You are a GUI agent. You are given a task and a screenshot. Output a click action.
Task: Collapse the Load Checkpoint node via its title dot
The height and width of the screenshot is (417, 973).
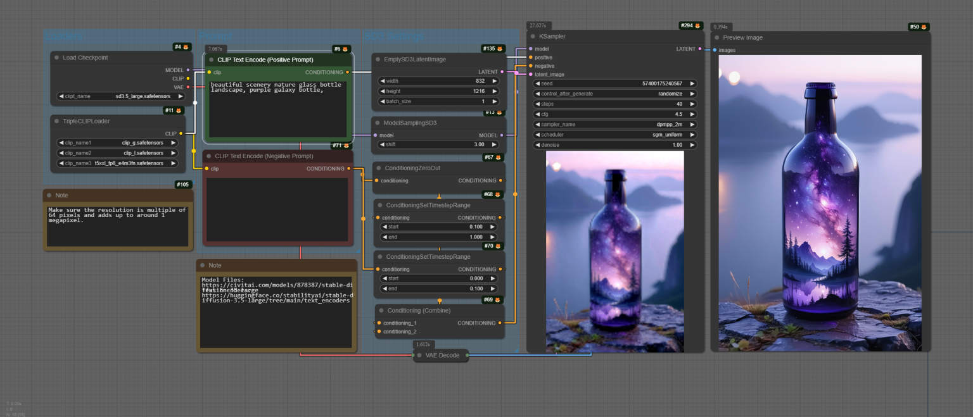click(56, 58)
